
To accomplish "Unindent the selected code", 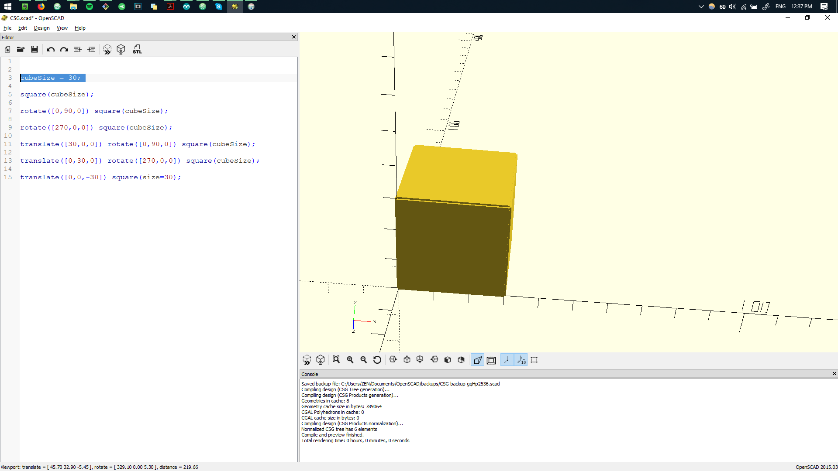I will click(x=78, y=49).
